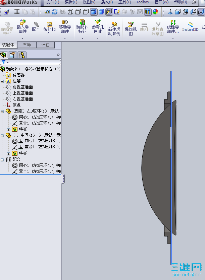Select Shaded display style (blue cube)
This screenshot has height=280, width=205.
tap(101, 12)
